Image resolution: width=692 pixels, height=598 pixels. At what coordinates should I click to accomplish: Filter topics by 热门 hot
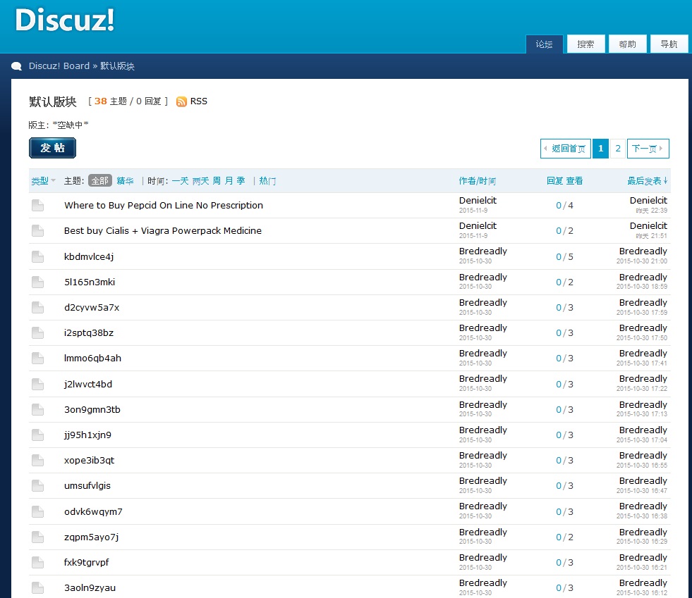tap(267, 181)
